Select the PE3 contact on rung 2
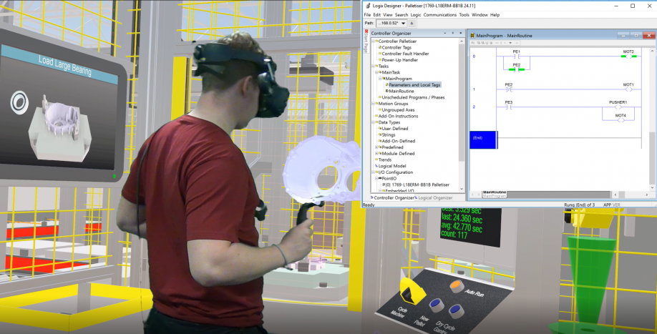Image resolution: width=657 pixels, height=334 pixels. point(509,107)
